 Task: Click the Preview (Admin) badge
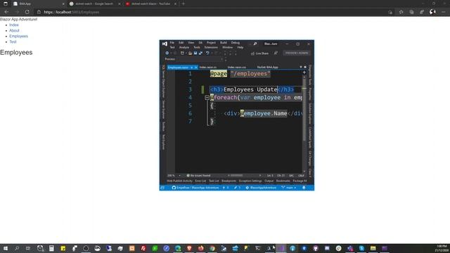297,53
